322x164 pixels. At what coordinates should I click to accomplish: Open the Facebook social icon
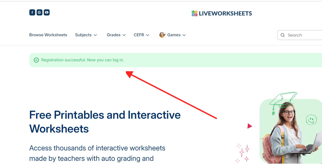point(32,13)
